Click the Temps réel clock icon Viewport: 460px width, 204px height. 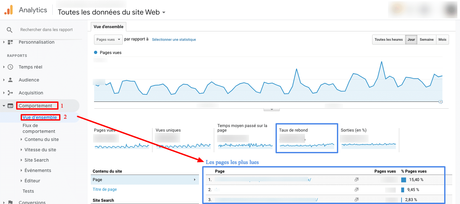10,67
